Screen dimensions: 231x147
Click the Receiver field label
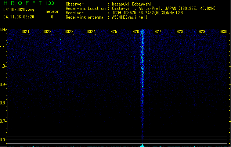pos(75,13)
